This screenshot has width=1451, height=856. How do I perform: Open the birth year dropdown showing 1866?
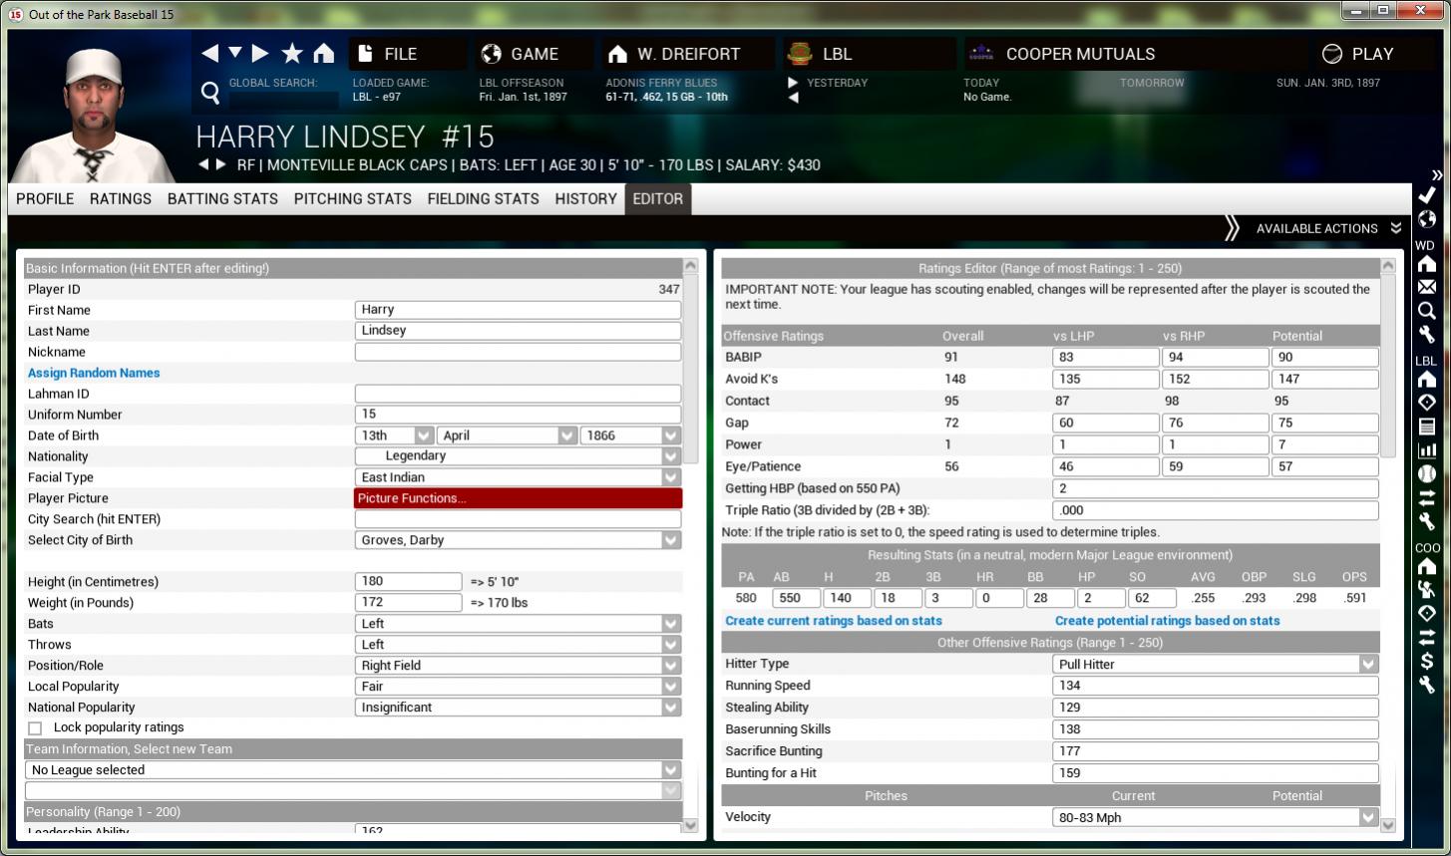point(630,435)
